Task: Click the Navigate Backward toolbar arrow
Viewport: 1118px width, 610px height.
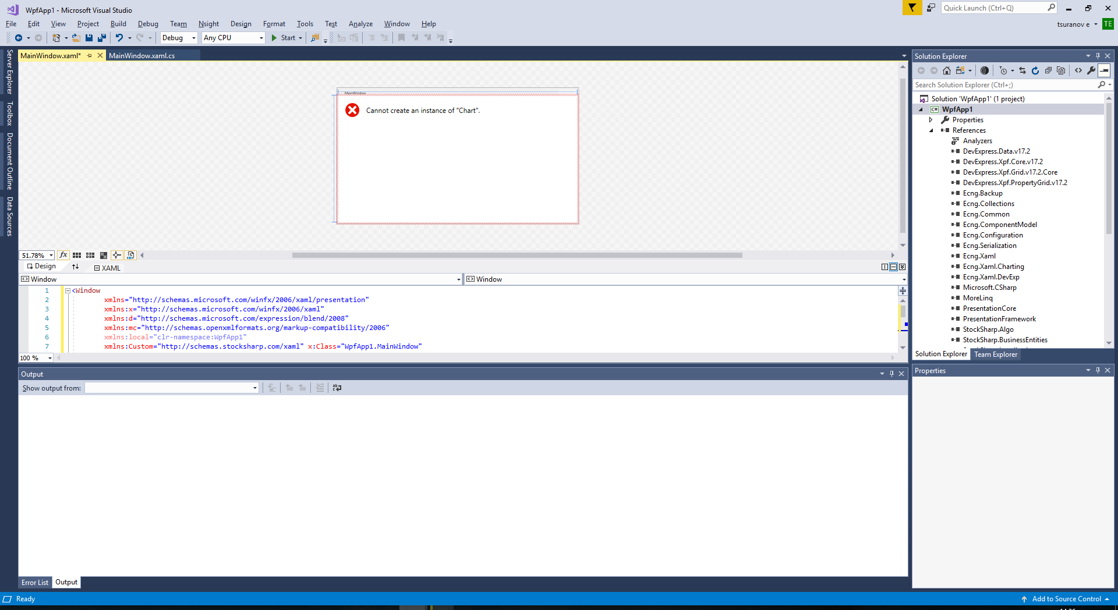Action: point(19,38)
